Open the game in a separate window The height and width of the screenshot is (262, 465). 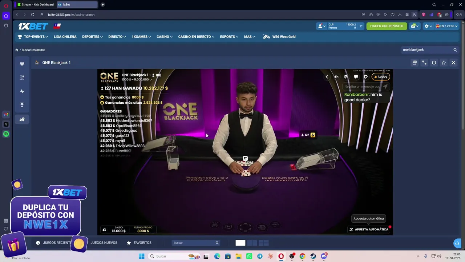pyautogui.click(x=415, y=63)
